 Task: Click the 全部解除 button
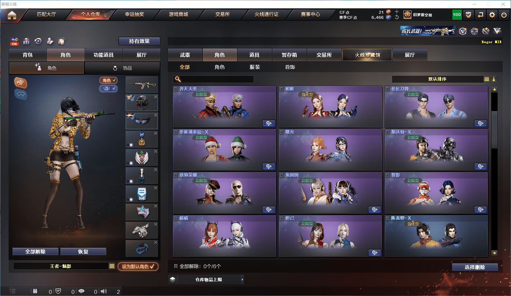[x=35, y=252]
